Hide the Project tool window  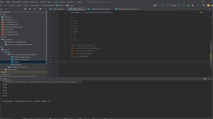(45, 9)
